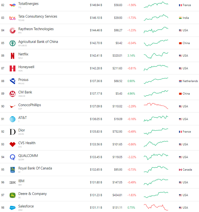Open the Prosus company link
The width and height of the screenshot is (199, 212).
pyautogui.click(x=23, y=80)
